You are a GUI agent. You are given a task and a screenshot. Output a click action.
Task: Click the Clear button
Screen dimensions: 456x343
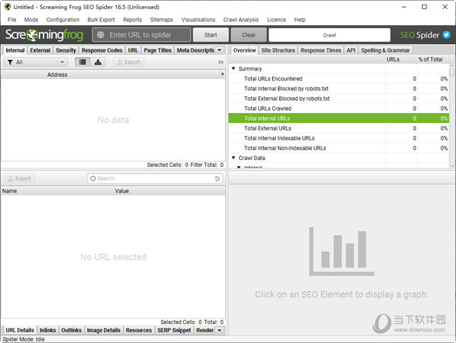249,35
